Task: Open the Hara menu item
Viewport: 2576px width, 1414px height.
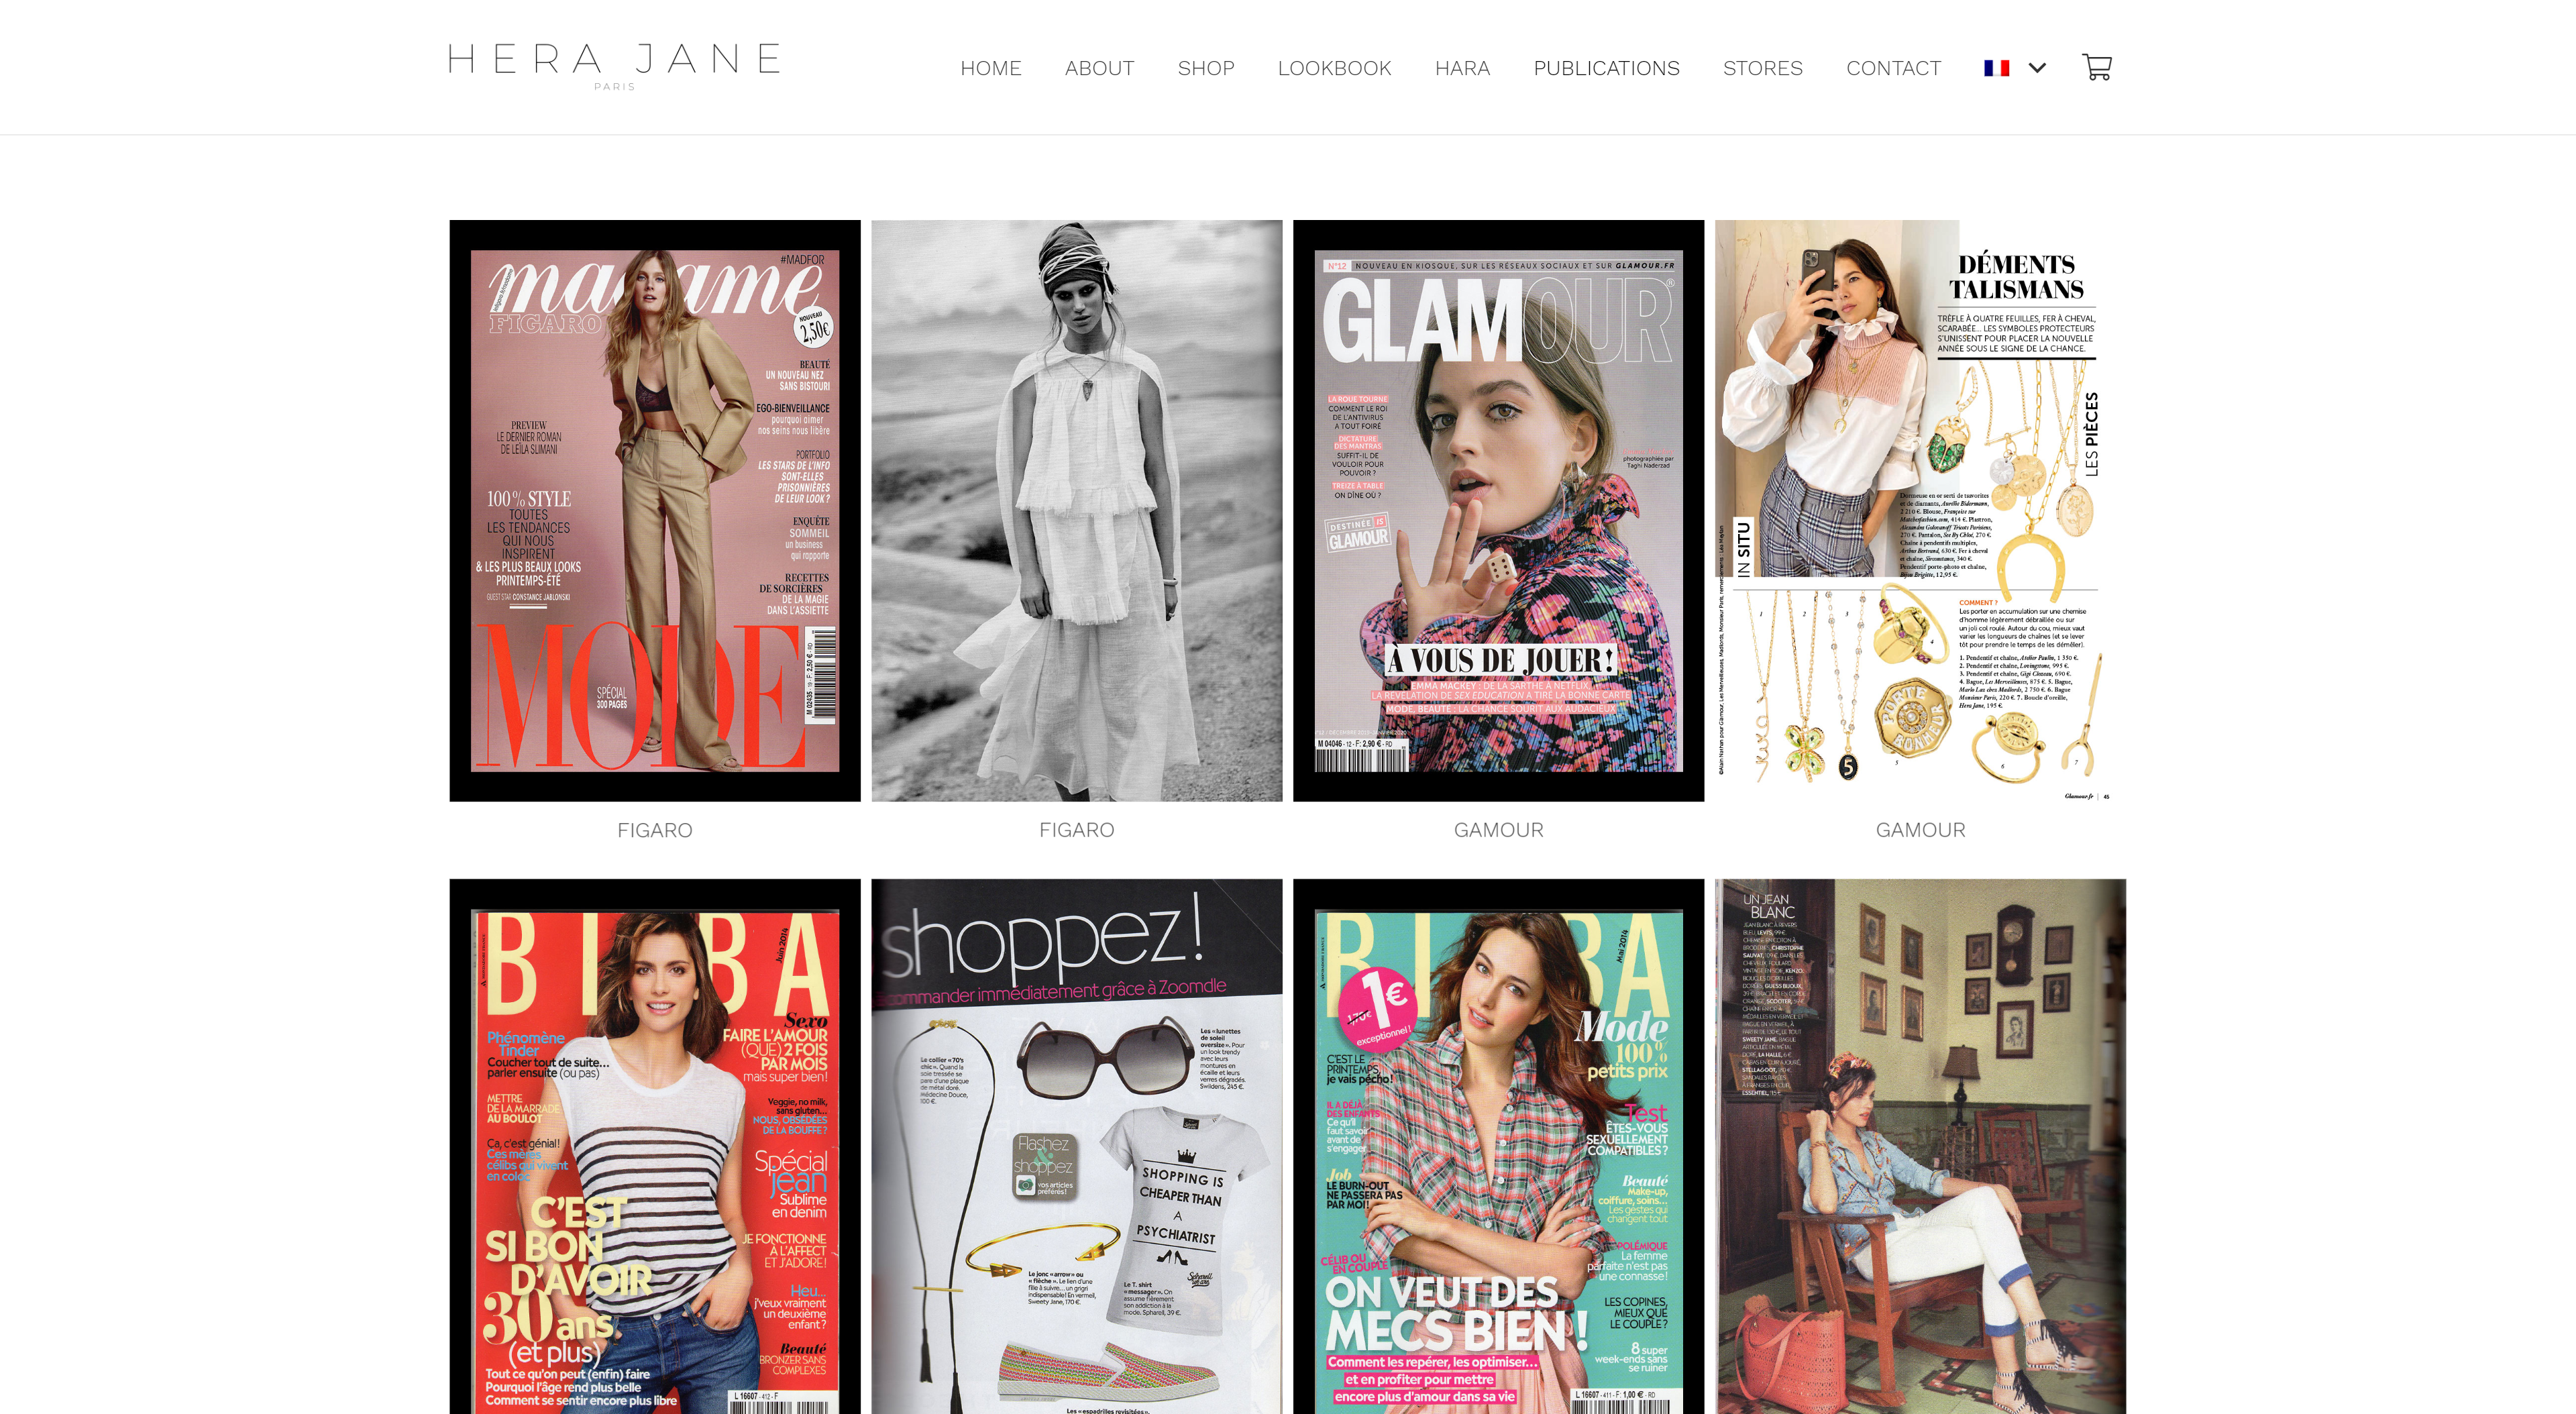Action: [1462, 68]
